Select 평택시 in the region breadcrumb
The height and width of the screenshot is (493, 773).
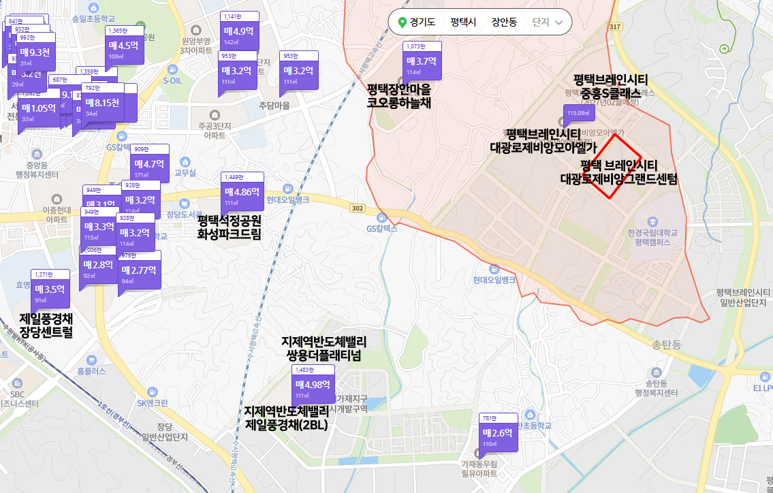463,22
